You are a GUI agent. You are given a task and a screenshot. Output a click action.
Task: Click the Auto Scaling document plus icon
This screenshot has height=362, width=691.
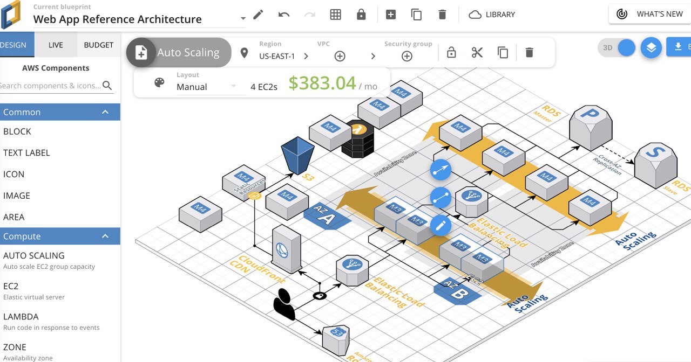click(141, 52)
